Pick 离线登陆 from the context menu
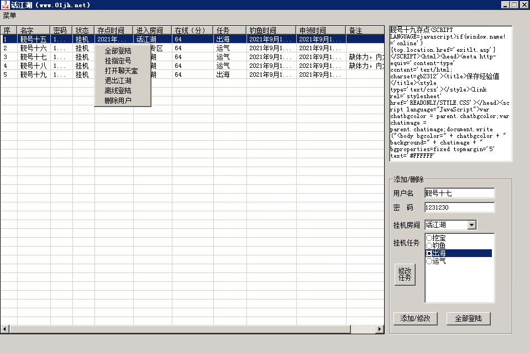This screenshot has height=353, width=530. 118,90
